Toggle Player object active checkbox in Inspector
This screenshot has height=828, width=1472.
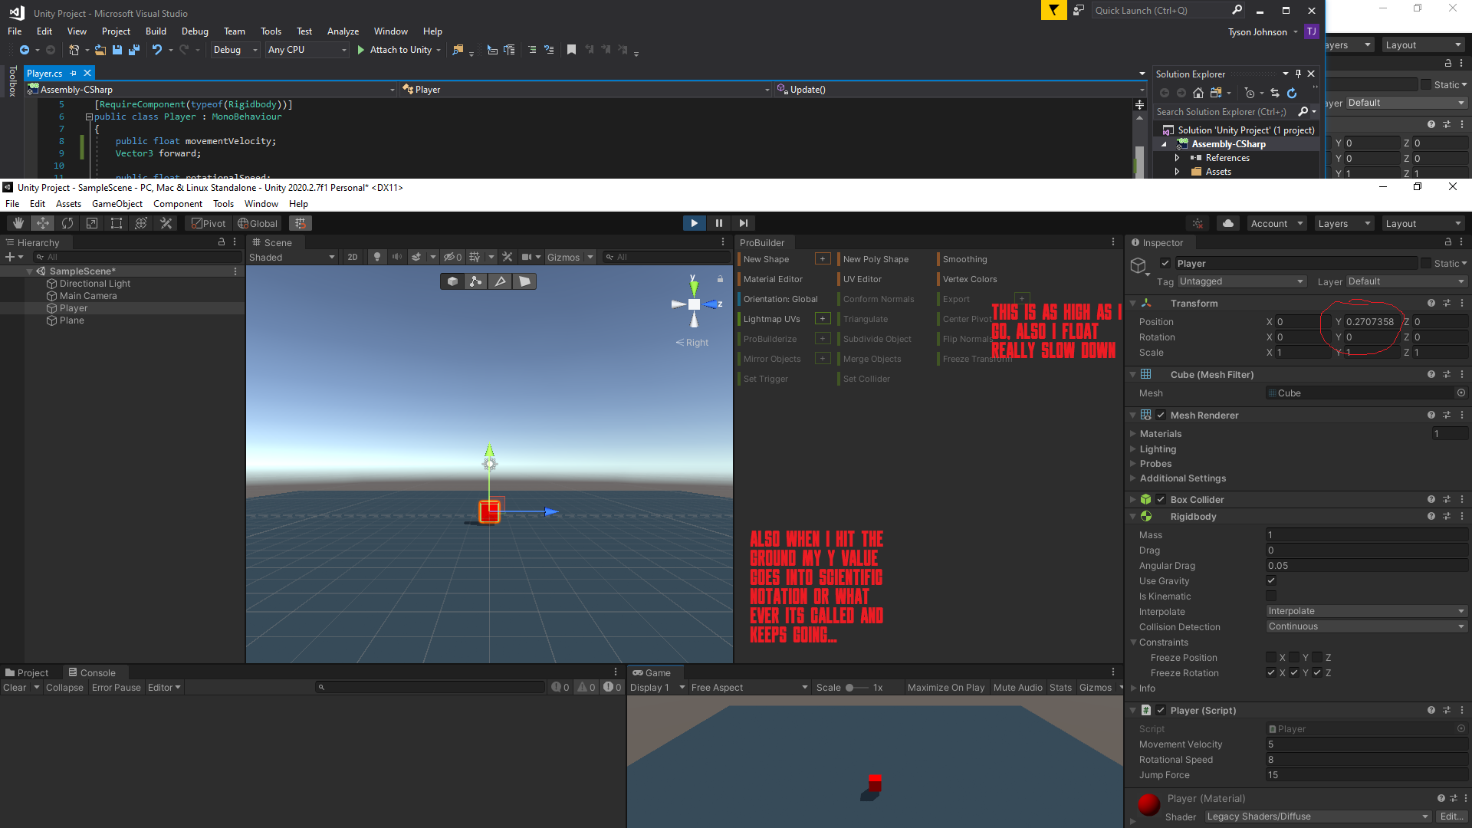(x=1165, y=263)
